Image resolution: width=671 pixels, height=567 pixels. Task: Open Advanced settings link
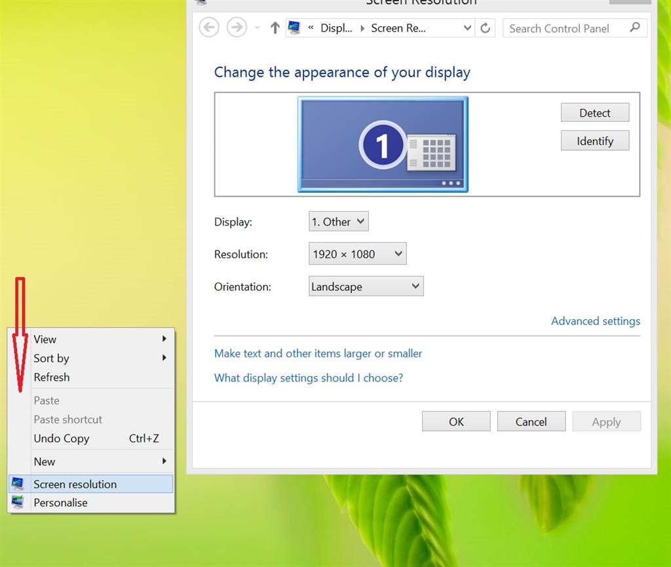pyautogui.click(x=595, y=321)
